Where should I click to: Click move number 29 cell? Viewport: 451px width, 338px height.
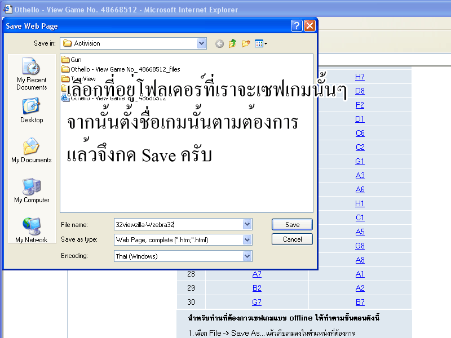tap(191, 288)
